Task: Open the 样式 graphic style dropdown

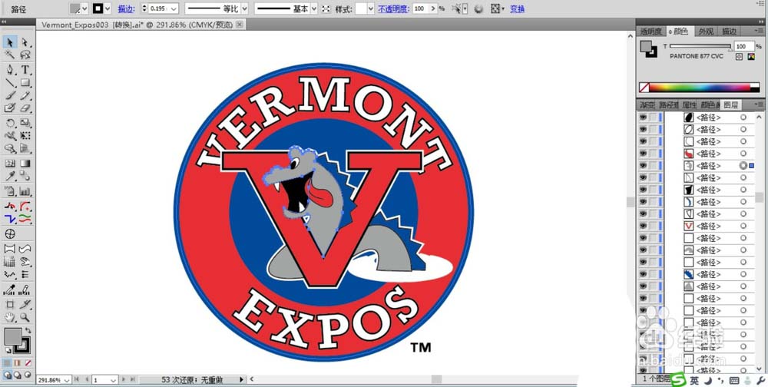Action: (x=371, y=8)
